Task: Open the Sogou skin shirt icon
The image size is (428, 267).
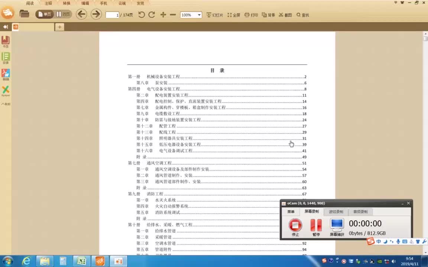Action: click(418, 241)
